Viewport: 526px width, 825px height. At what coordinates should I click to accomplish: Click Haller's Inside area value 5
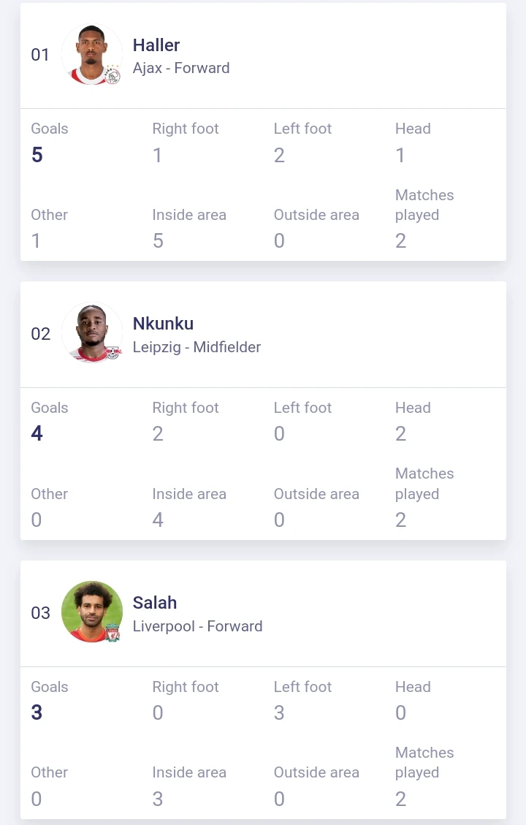(x=158, y=241)
